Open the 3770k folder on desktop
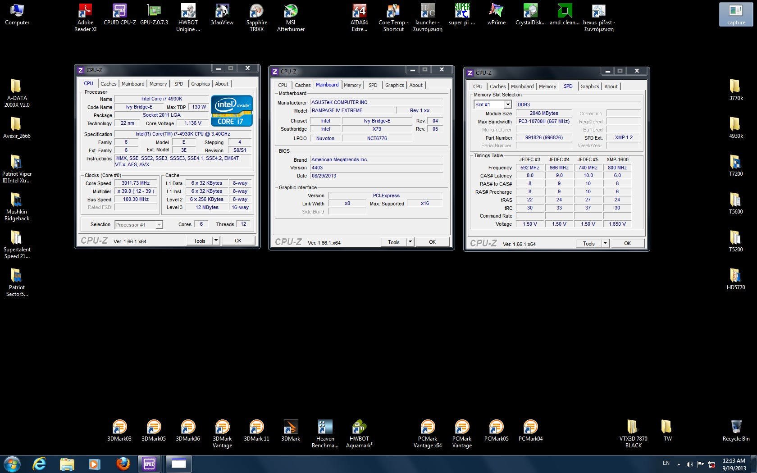 point(736,90)
